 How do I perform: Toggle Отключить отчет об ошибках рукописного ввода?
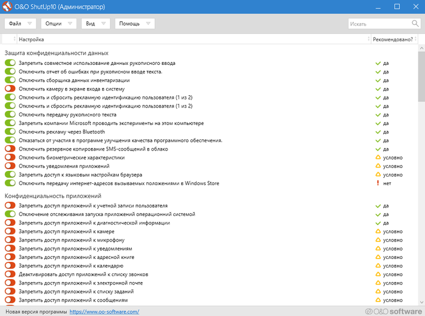[10, 72]
